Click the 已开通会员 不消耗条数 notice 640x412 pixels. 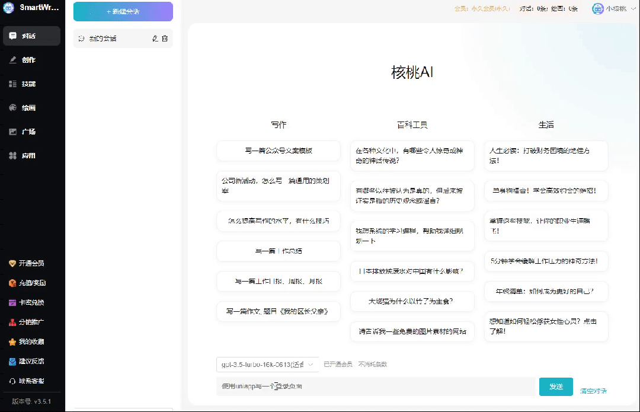click(355, 364)
